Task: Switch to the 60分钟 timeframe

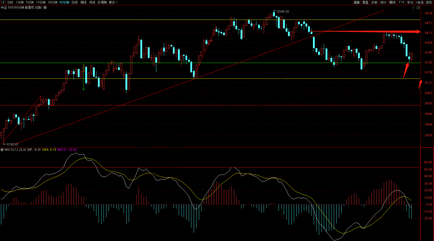Action: click(x=64, y=2)
